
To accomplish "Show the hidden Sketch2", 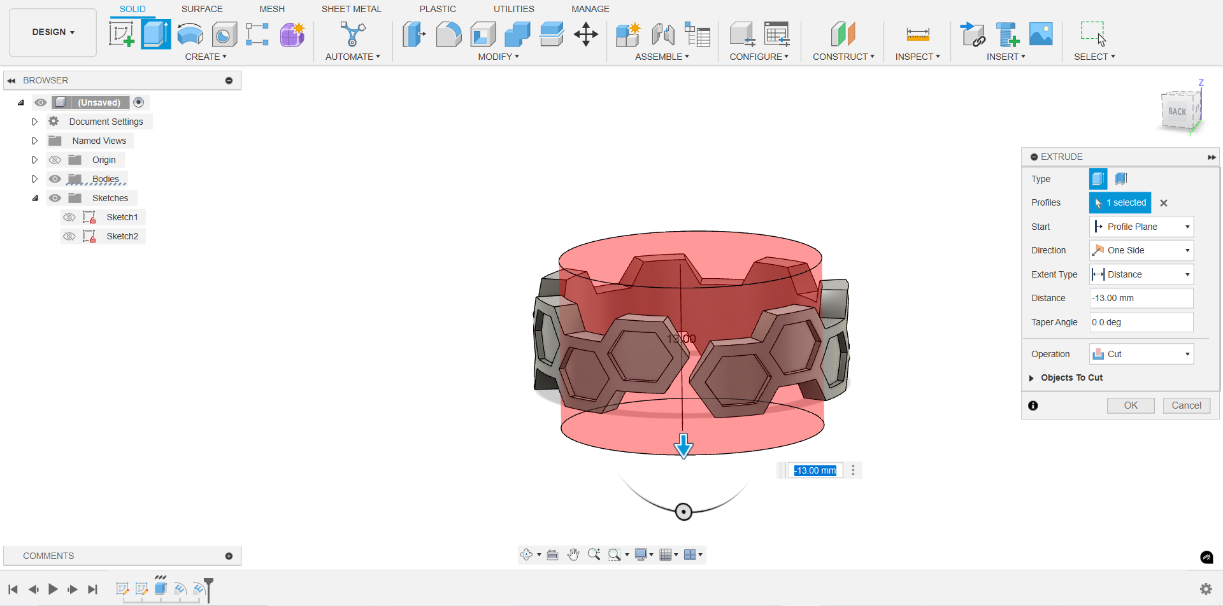I will click(x=69, y=236).
